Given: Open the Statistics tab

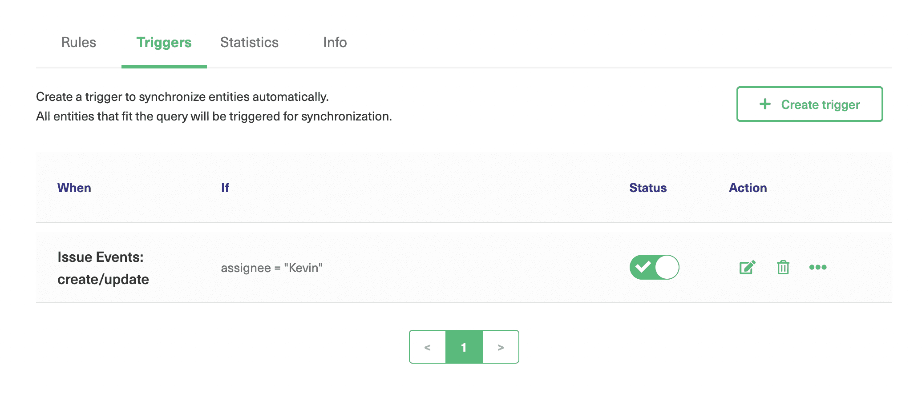Looking at the screenshot, I should tap(249, 43).
